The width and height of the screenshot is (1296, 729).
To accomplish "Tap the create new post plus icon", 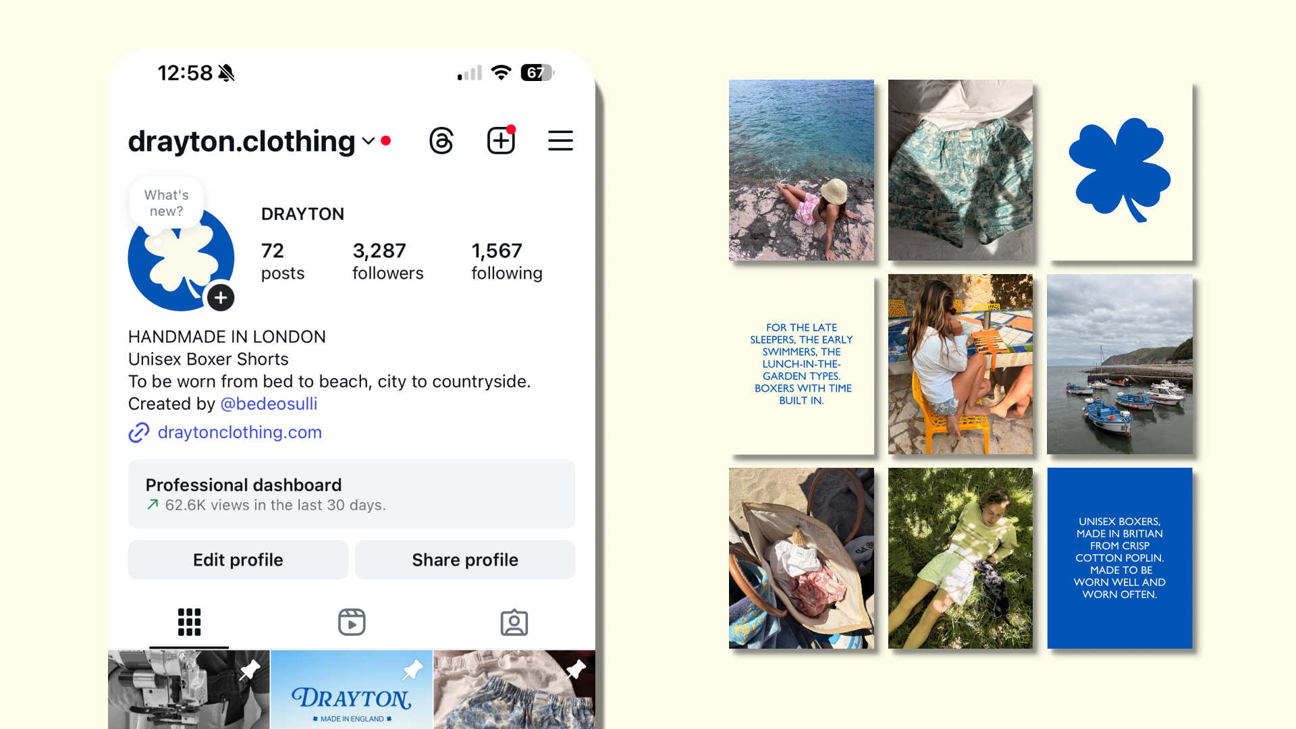I will tap(501, 140).
